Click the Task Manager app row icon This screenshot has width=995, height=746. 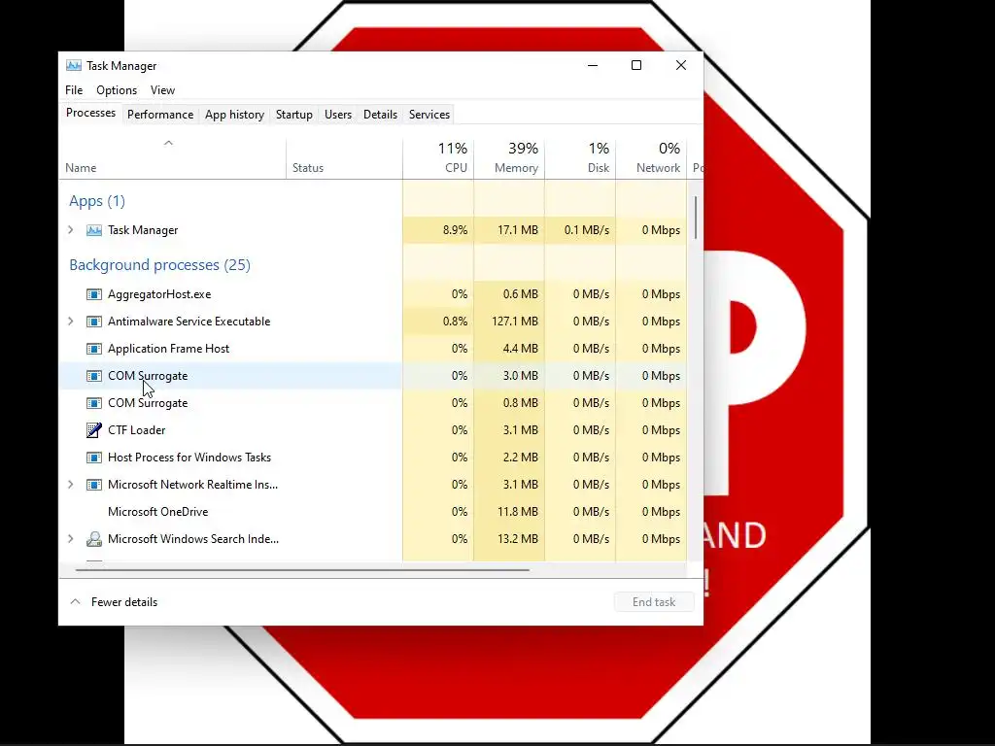(94, 230)
